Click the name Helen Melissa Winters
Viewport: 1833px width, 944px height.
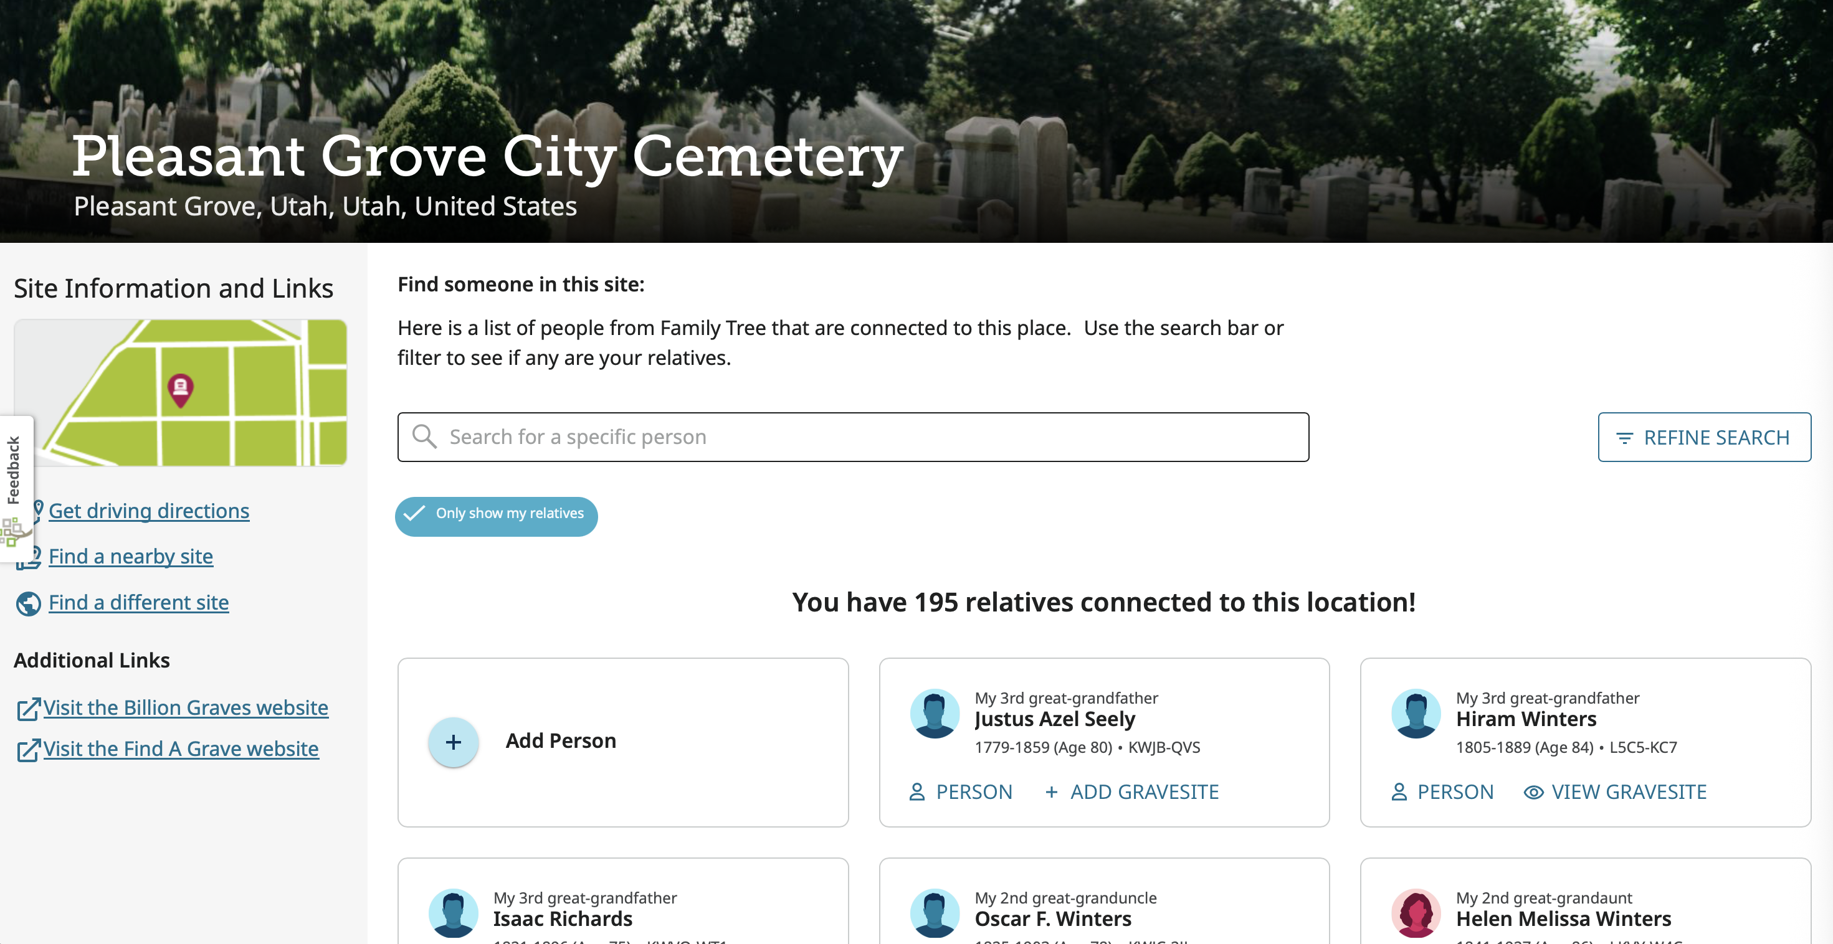coord(1563,919)
